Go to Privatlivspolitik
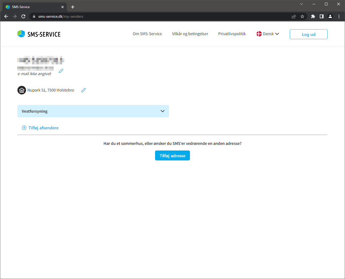The image size is (345, 279). pyautogui.click(x=232, y=34)
